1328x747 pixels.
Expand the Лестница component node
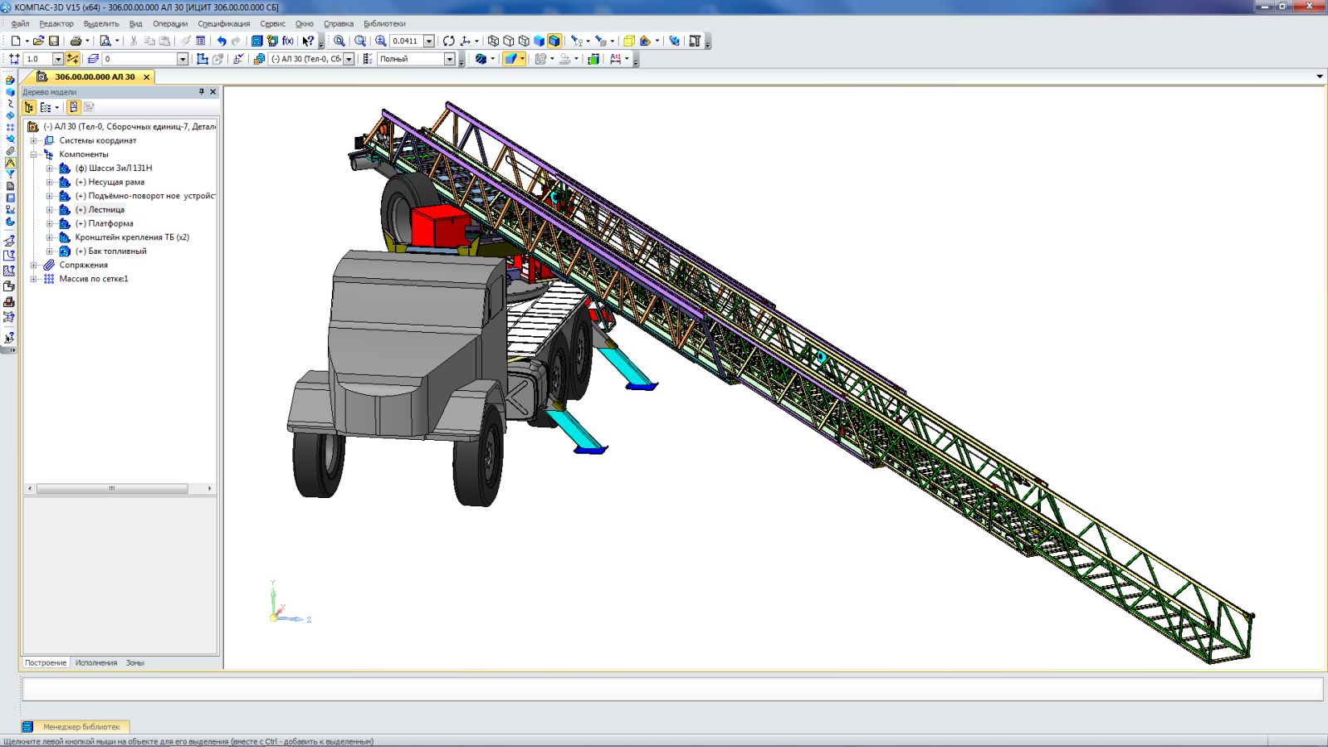click(x=49, y=210)
